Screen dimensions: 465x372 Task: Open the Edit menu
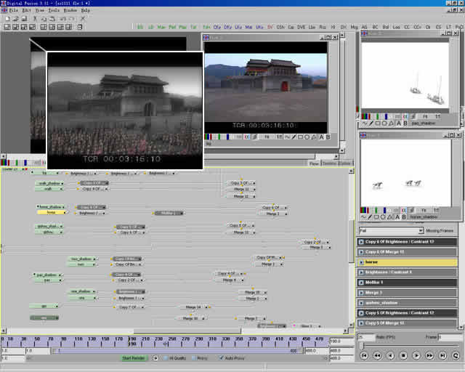click(26, 10)
